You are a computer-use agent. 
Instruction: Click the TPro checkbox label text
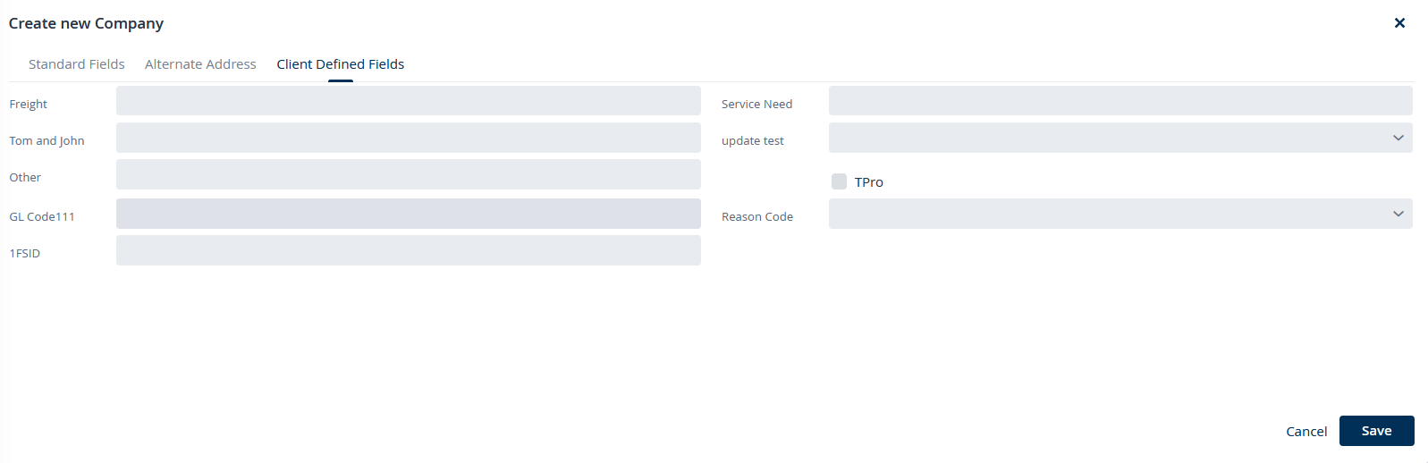pos(868,182)
